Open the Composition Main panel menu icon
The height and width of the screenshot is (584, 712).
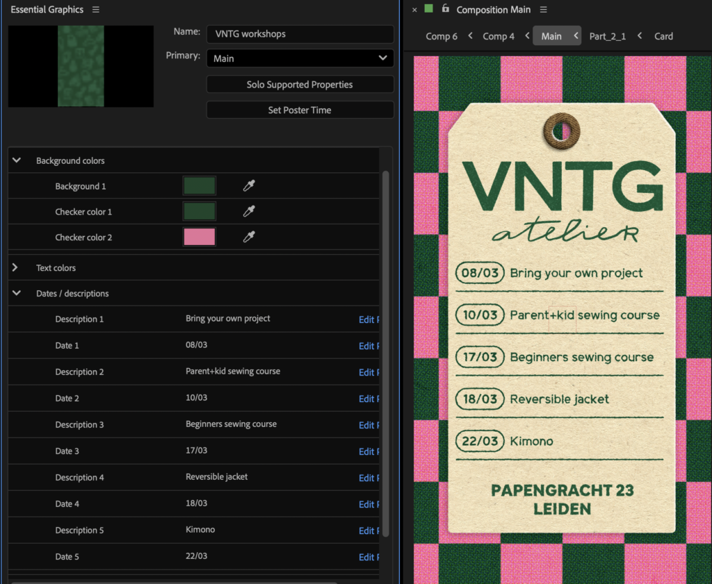click(x=544, y=10)
